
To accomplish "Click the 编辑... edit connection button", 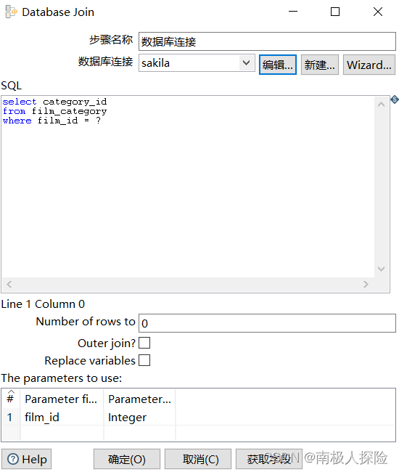I will [278, 65].
